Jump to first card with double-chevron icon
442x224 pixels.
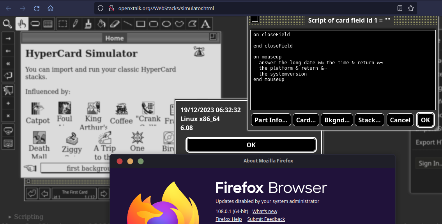(8, 63)
